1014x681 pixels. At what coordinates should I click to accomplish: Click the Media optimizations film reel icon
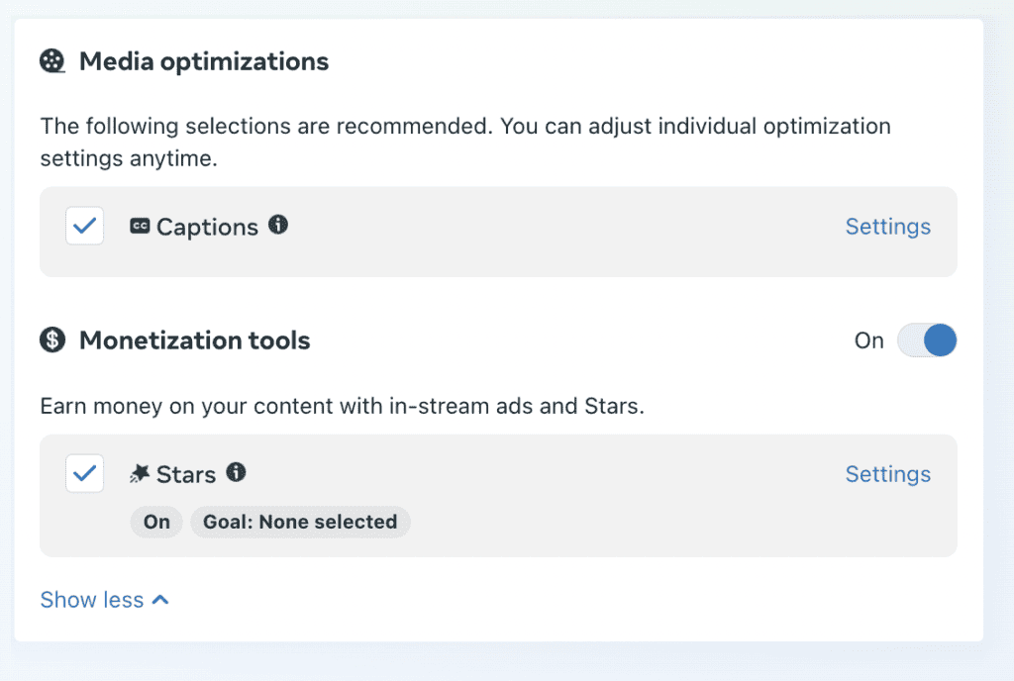click(x=52, y=61)
